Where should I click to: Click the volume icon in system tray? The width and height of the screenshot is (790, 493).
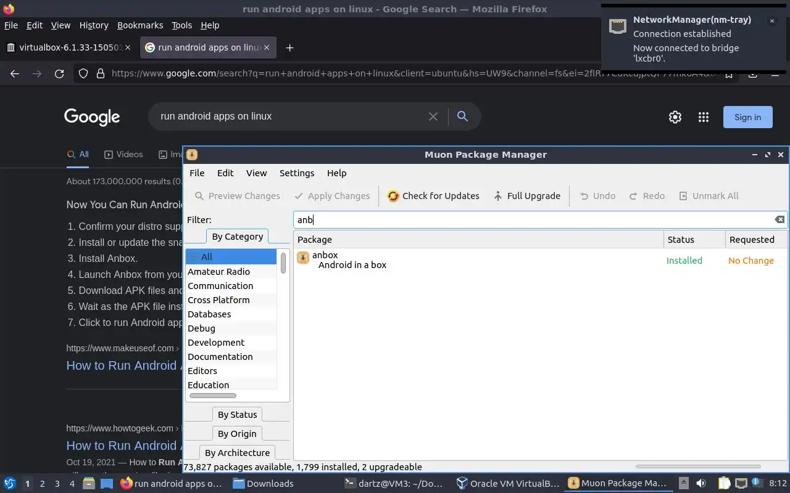701,484
